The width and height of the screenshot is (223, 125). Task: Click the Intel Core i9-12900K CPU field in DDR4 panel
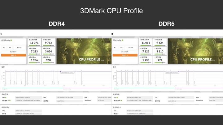point(70,98)
